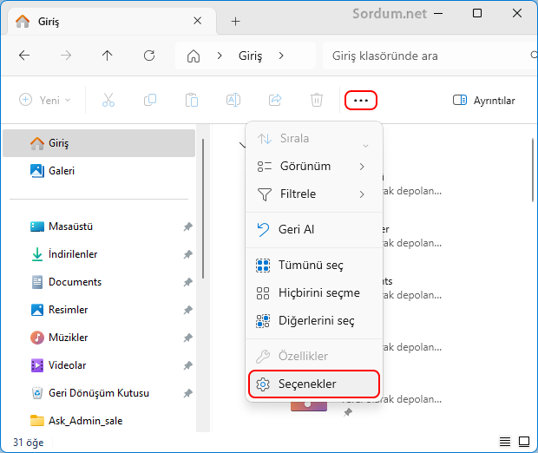Open Geri Dönüşüm Kutusu in sidebar
The image size is (538, 453).
(99, 393)
